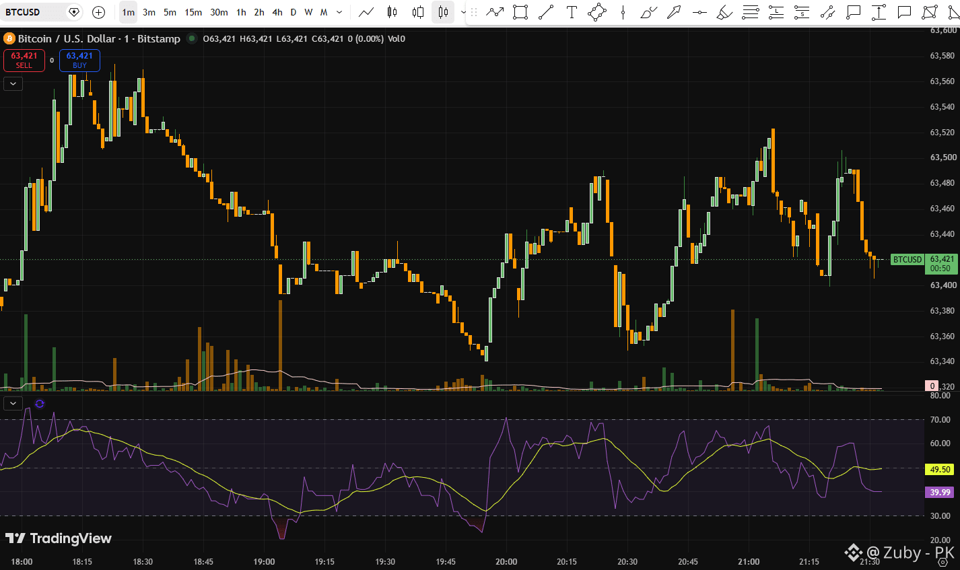Click the 70.00 RSI scale label
Image resolution: width=960 pixels, height=570 pixels.
tap(940, 420)
